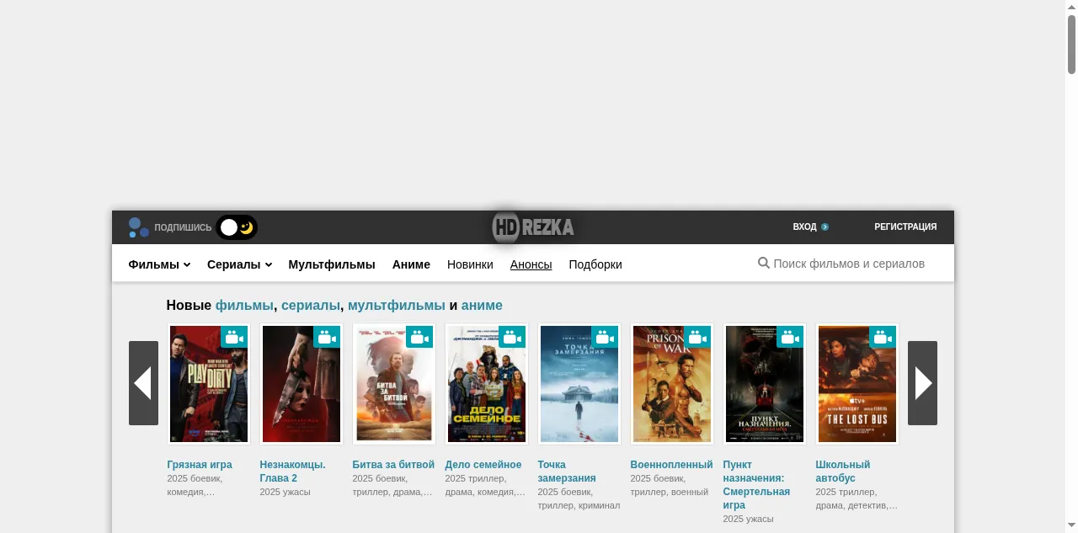Viewport: 1078px width, 533px height.
Task: Open the Грязная игра poster thumbnail
Action: tap(209, 384)
